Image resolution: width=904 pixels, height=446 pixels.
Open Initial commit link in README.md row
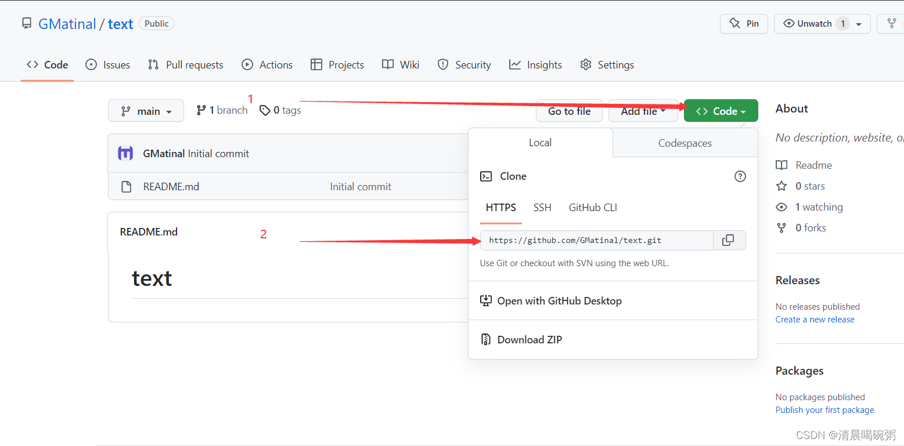[361, 187]
